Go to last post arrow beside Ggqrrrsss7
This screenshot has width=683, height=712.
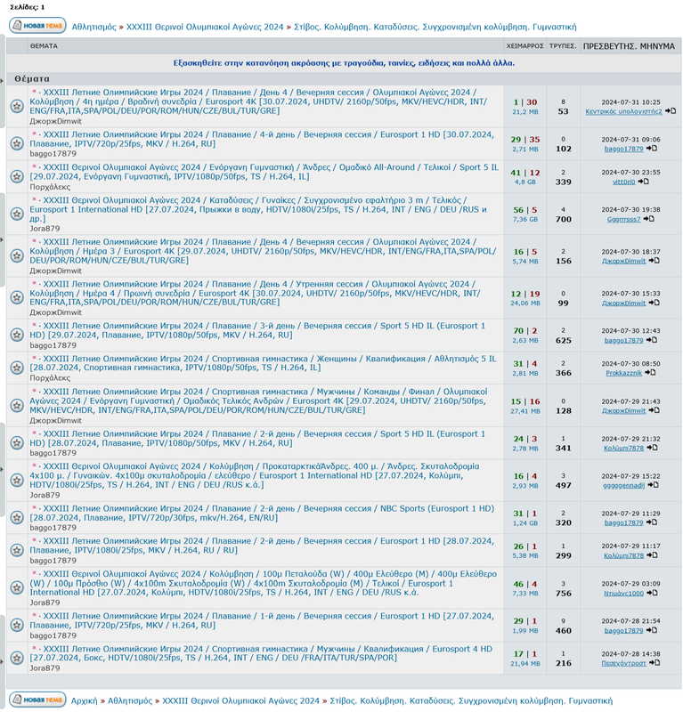[648, 219]
